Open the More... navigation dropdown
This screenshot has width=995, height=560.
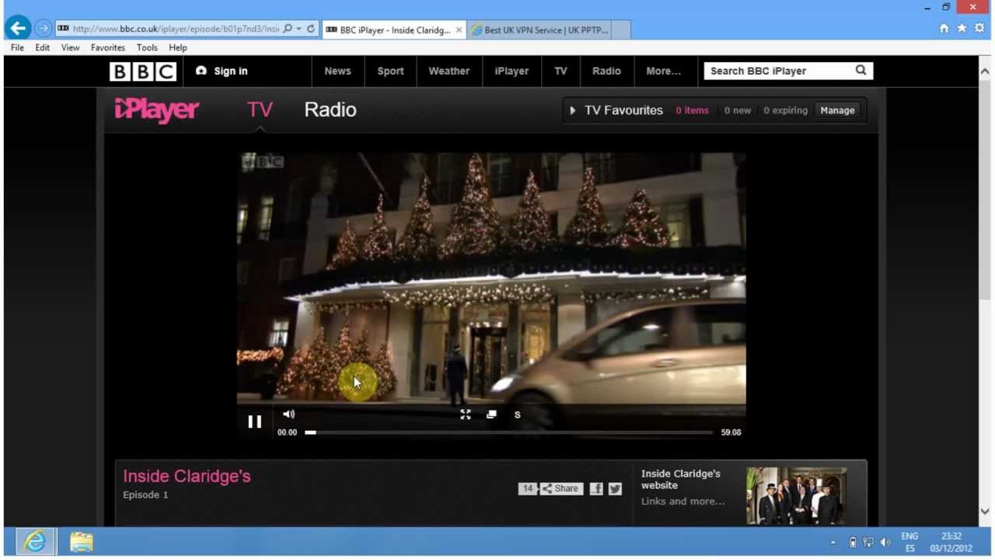point(663,71)
